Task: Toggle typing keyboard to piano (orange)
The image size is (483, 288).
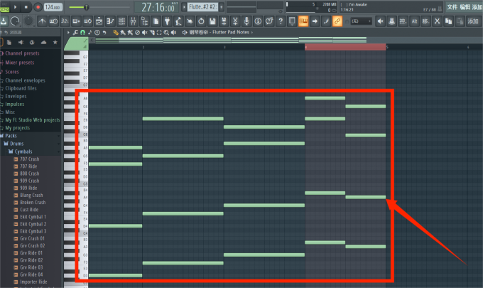Action: click(x=303, y=21)
